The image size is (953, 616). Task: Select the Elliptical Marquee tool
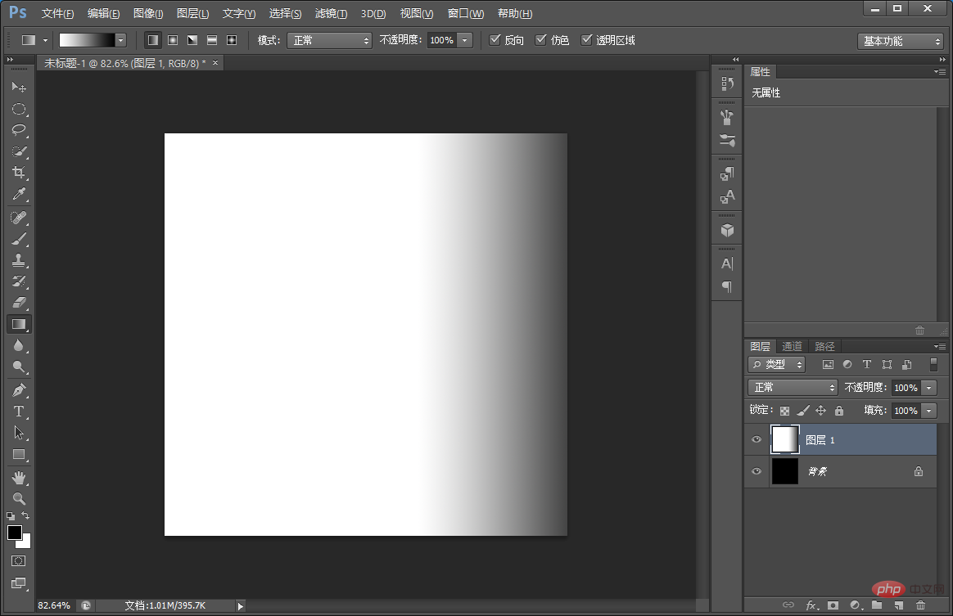(x=19, y=109)
